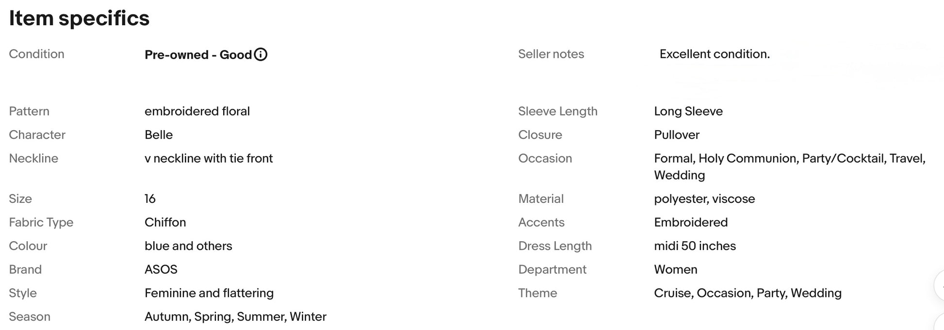Click the Cruise, Occasion, Party, Wedding theme

(x=748, y=293)
